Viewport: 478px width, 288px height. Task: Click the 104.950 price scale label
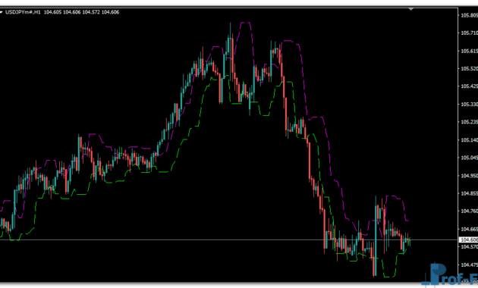469,176
